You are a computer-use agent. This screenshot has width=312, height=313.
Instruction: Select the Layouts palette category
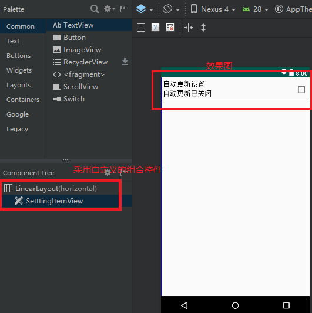point(23,85)
